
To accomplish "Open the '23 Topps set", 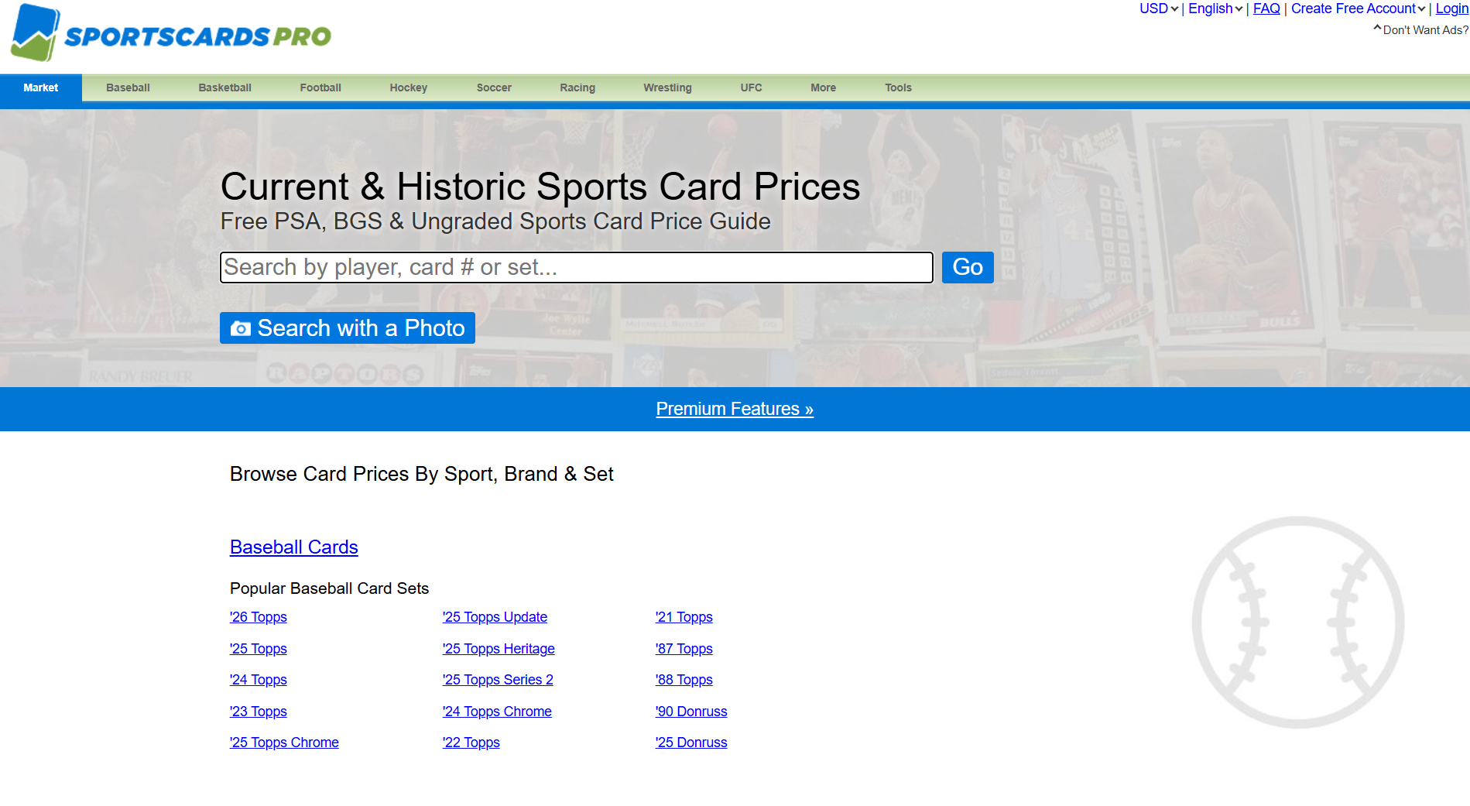I will (x=258, y=712).
